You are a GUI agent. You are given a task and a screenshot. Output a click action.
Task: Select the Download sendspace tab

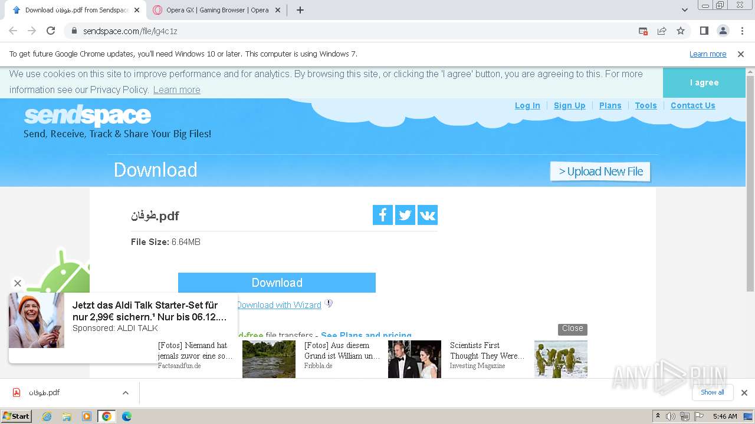pyautogui.click(x=77, y=10)
